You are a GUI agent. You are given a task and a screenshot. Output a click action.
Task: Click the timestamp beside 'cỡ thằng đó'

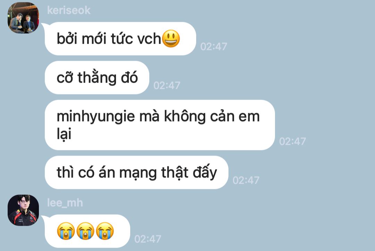pyautogui.click(x=167, y=86)
